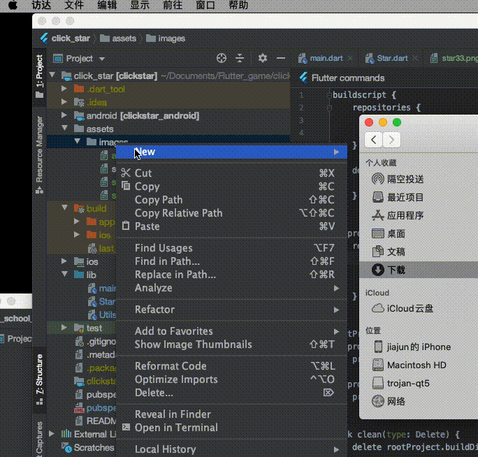478x457 pixels.
Task: Click the Paste clipboard icon in context menu
Action: [x=126, y=226]
